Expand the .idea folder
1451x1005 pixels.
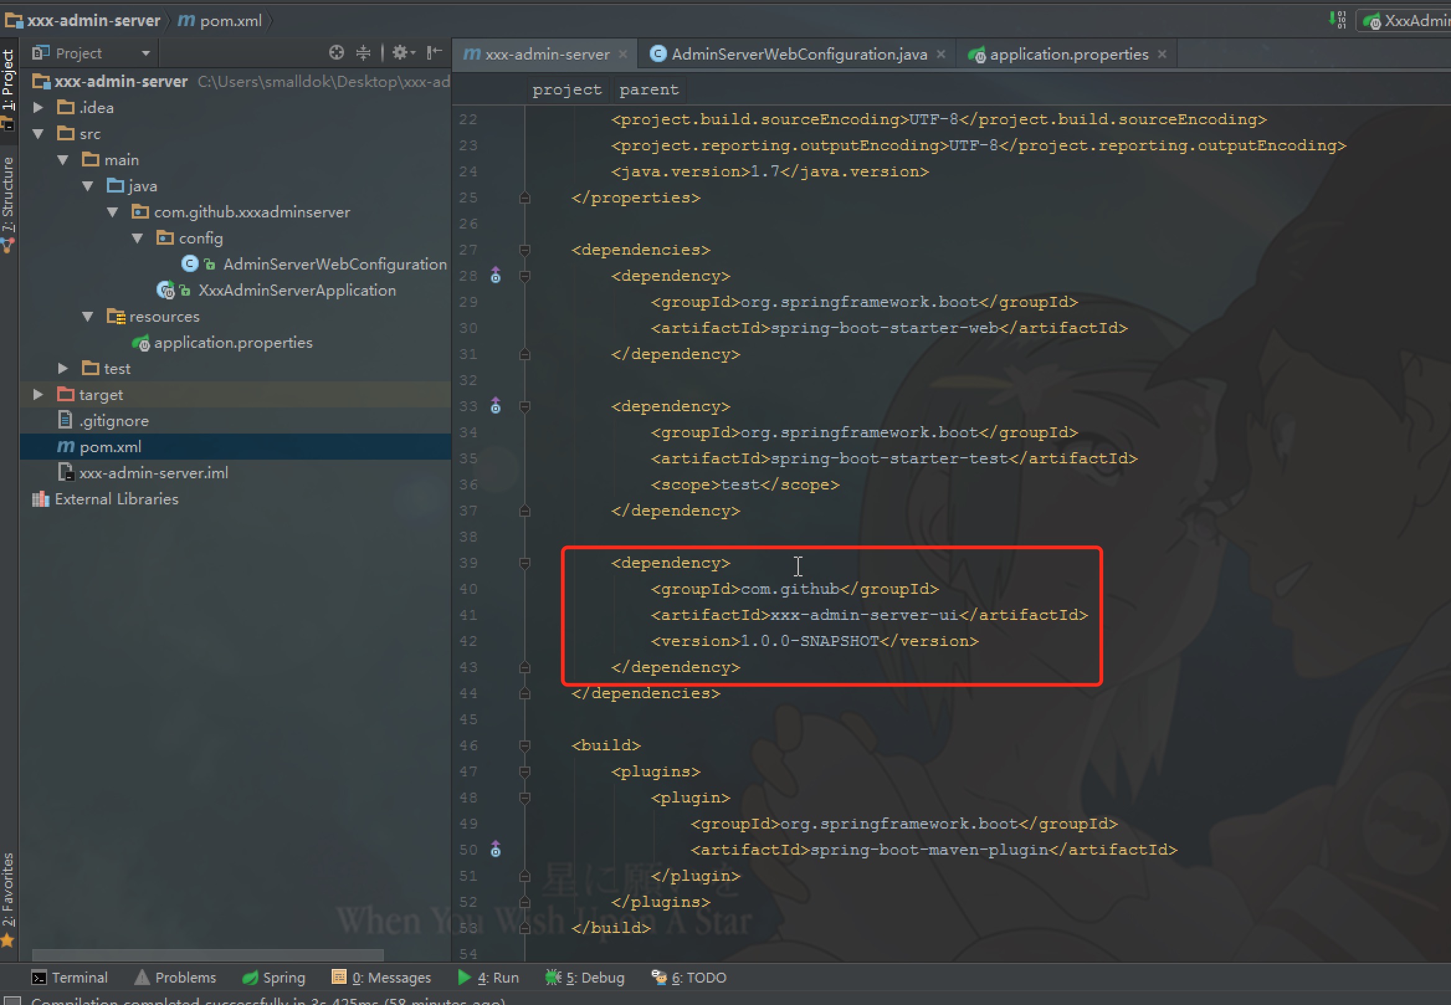39,107
